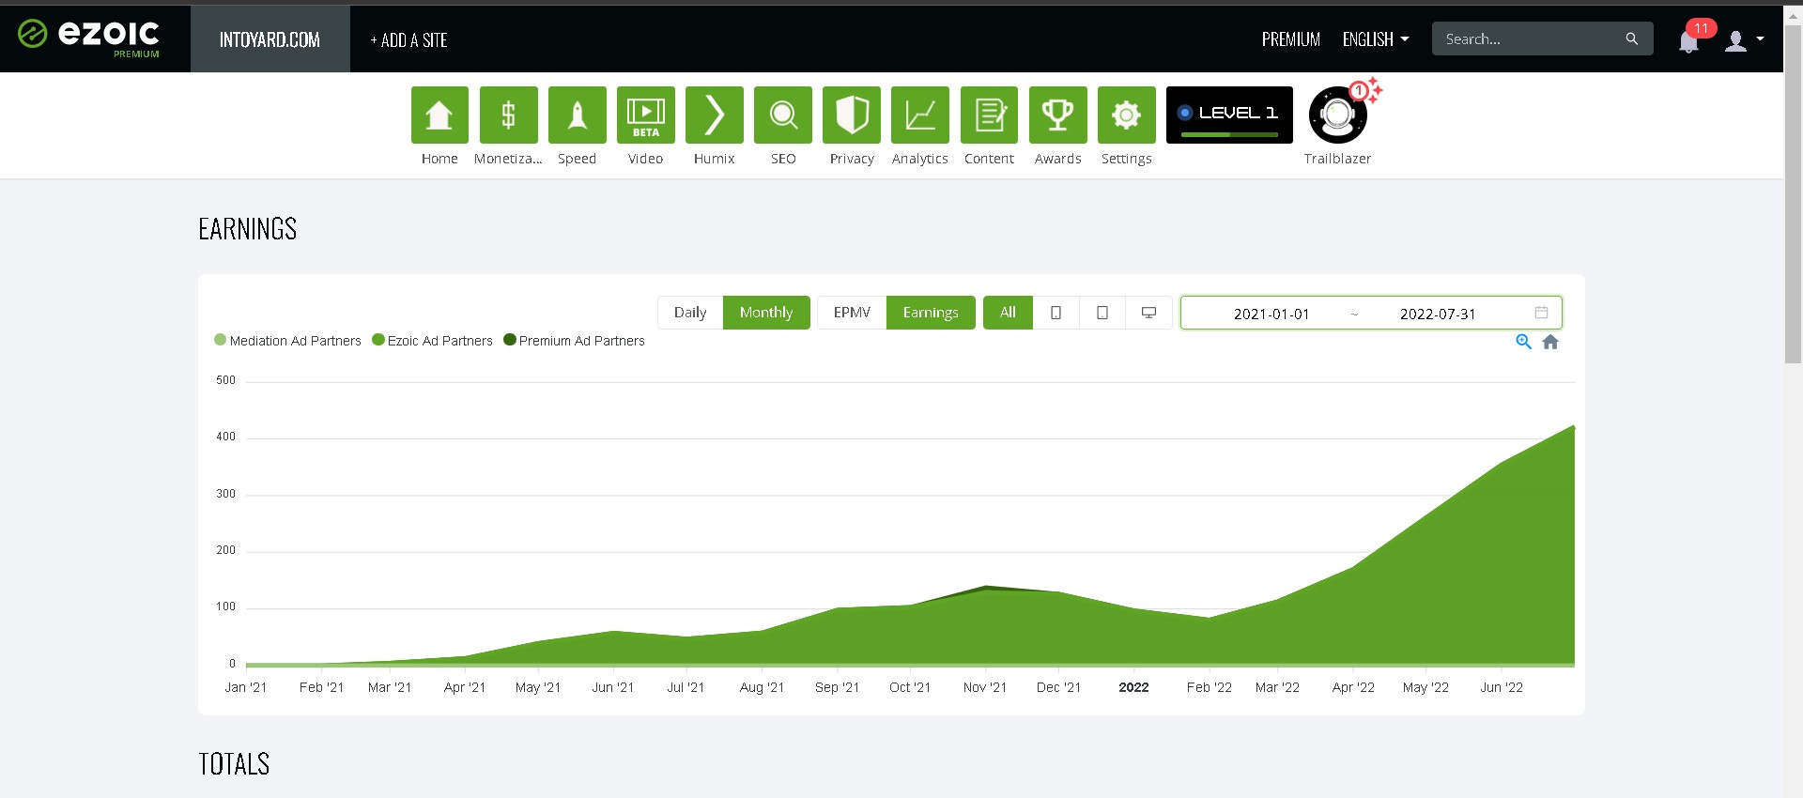Filter chart by desktop device
The width and height of the screenshot is (1803, 798).
pos(1148,313)
